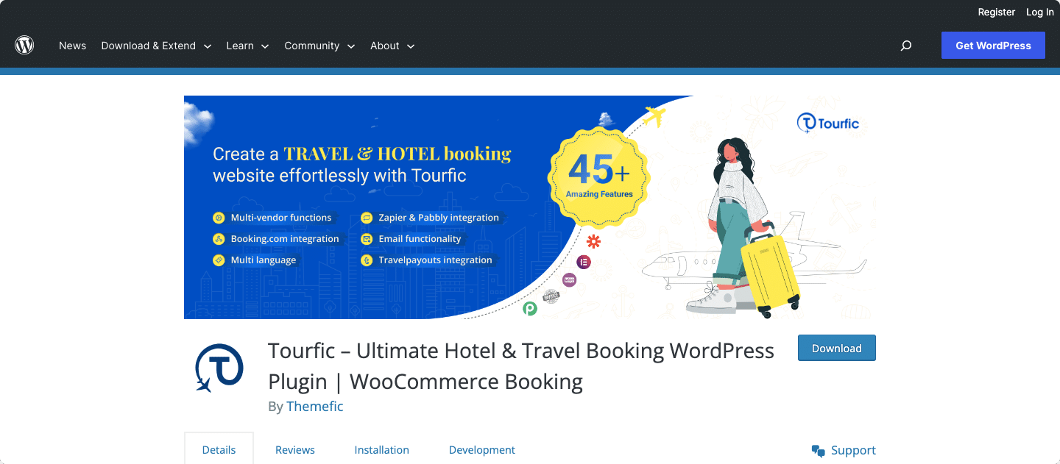Click the Support speech bubbles icon

pyautogui.click(x=818, y=451)
